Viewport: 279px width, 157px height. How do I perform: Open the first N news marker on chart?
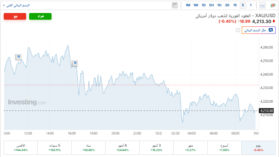click(x=18, y=57)
